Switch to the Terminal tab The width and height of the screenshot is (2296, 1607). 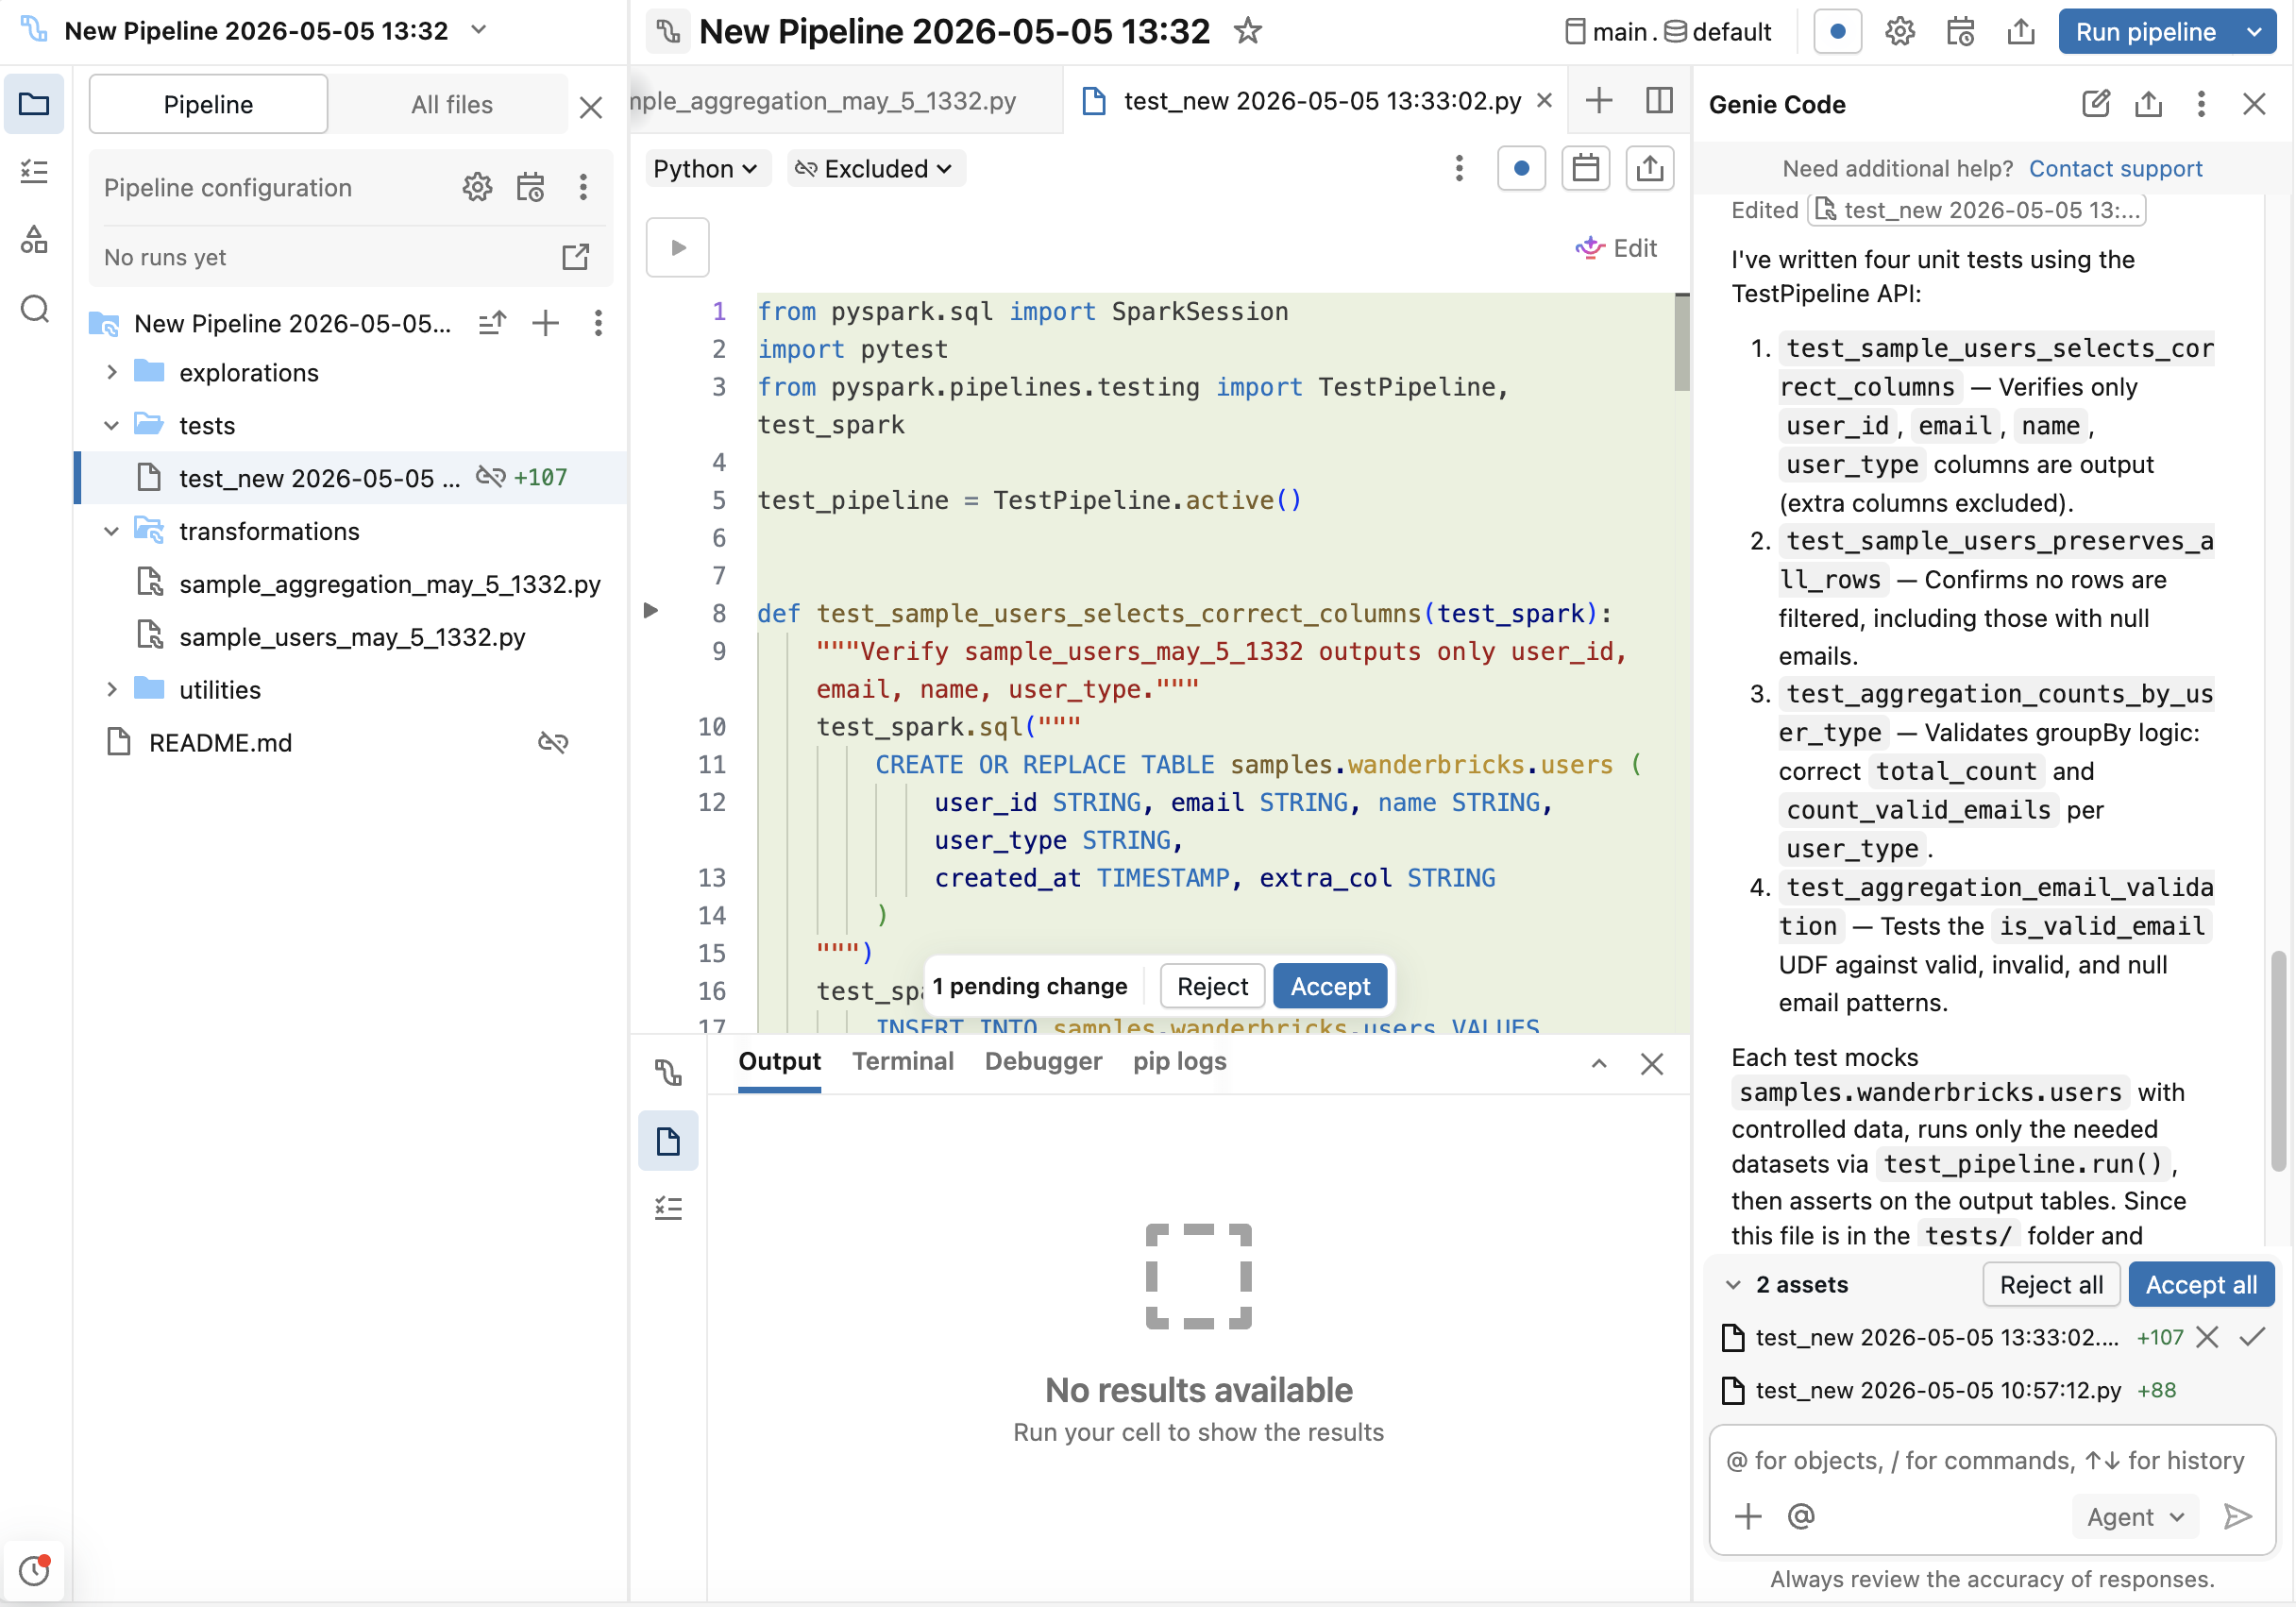[902, 1062]
